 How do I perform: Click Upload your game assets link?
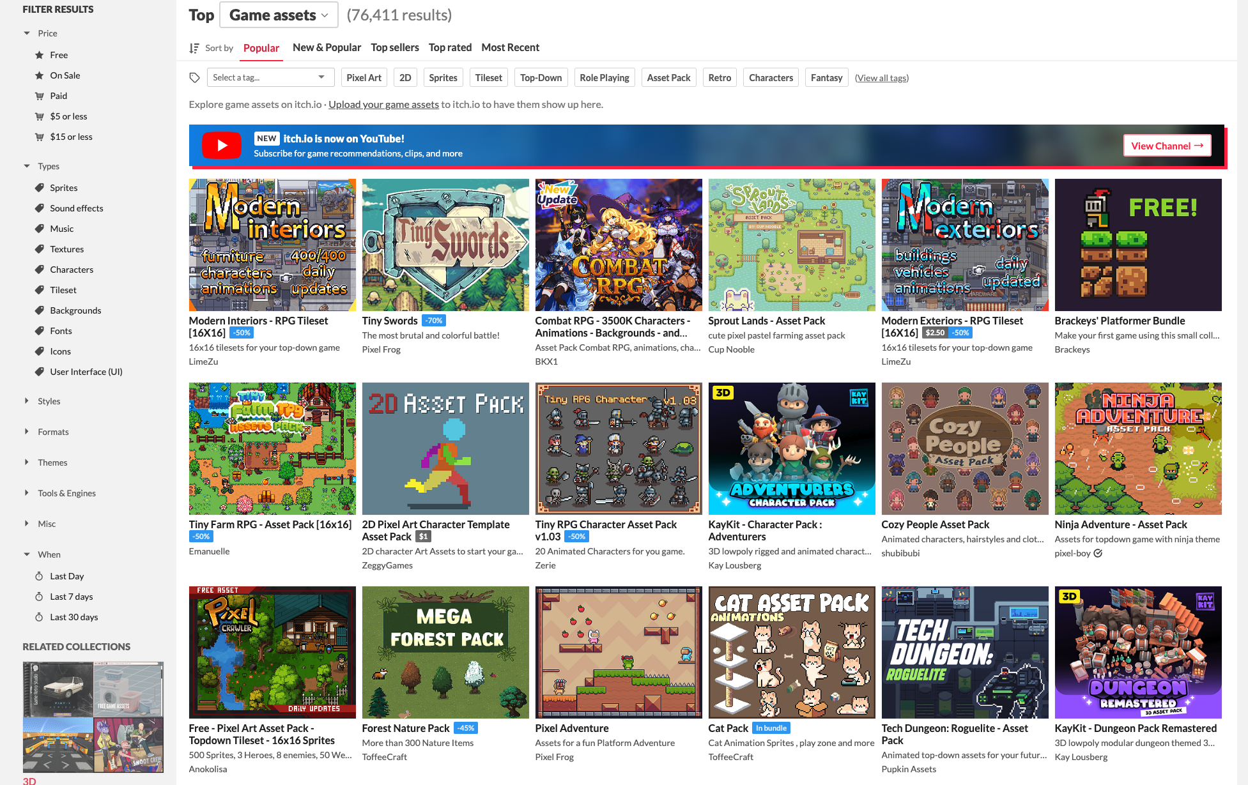383,104
